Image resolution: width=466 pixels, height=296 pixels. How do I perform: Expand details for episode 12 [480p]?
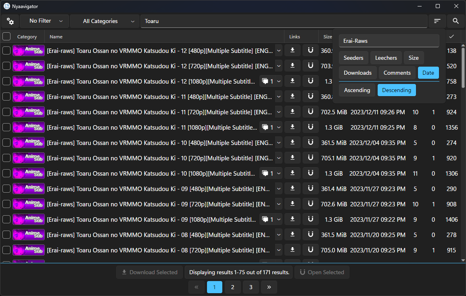pyautogui.click(x=279, y=50)
